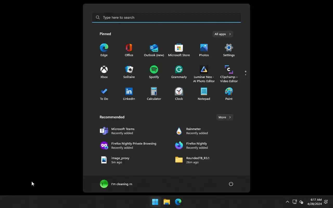Open the To Do app
Viewport: 333px width, 208px height.
click(104, 94)
